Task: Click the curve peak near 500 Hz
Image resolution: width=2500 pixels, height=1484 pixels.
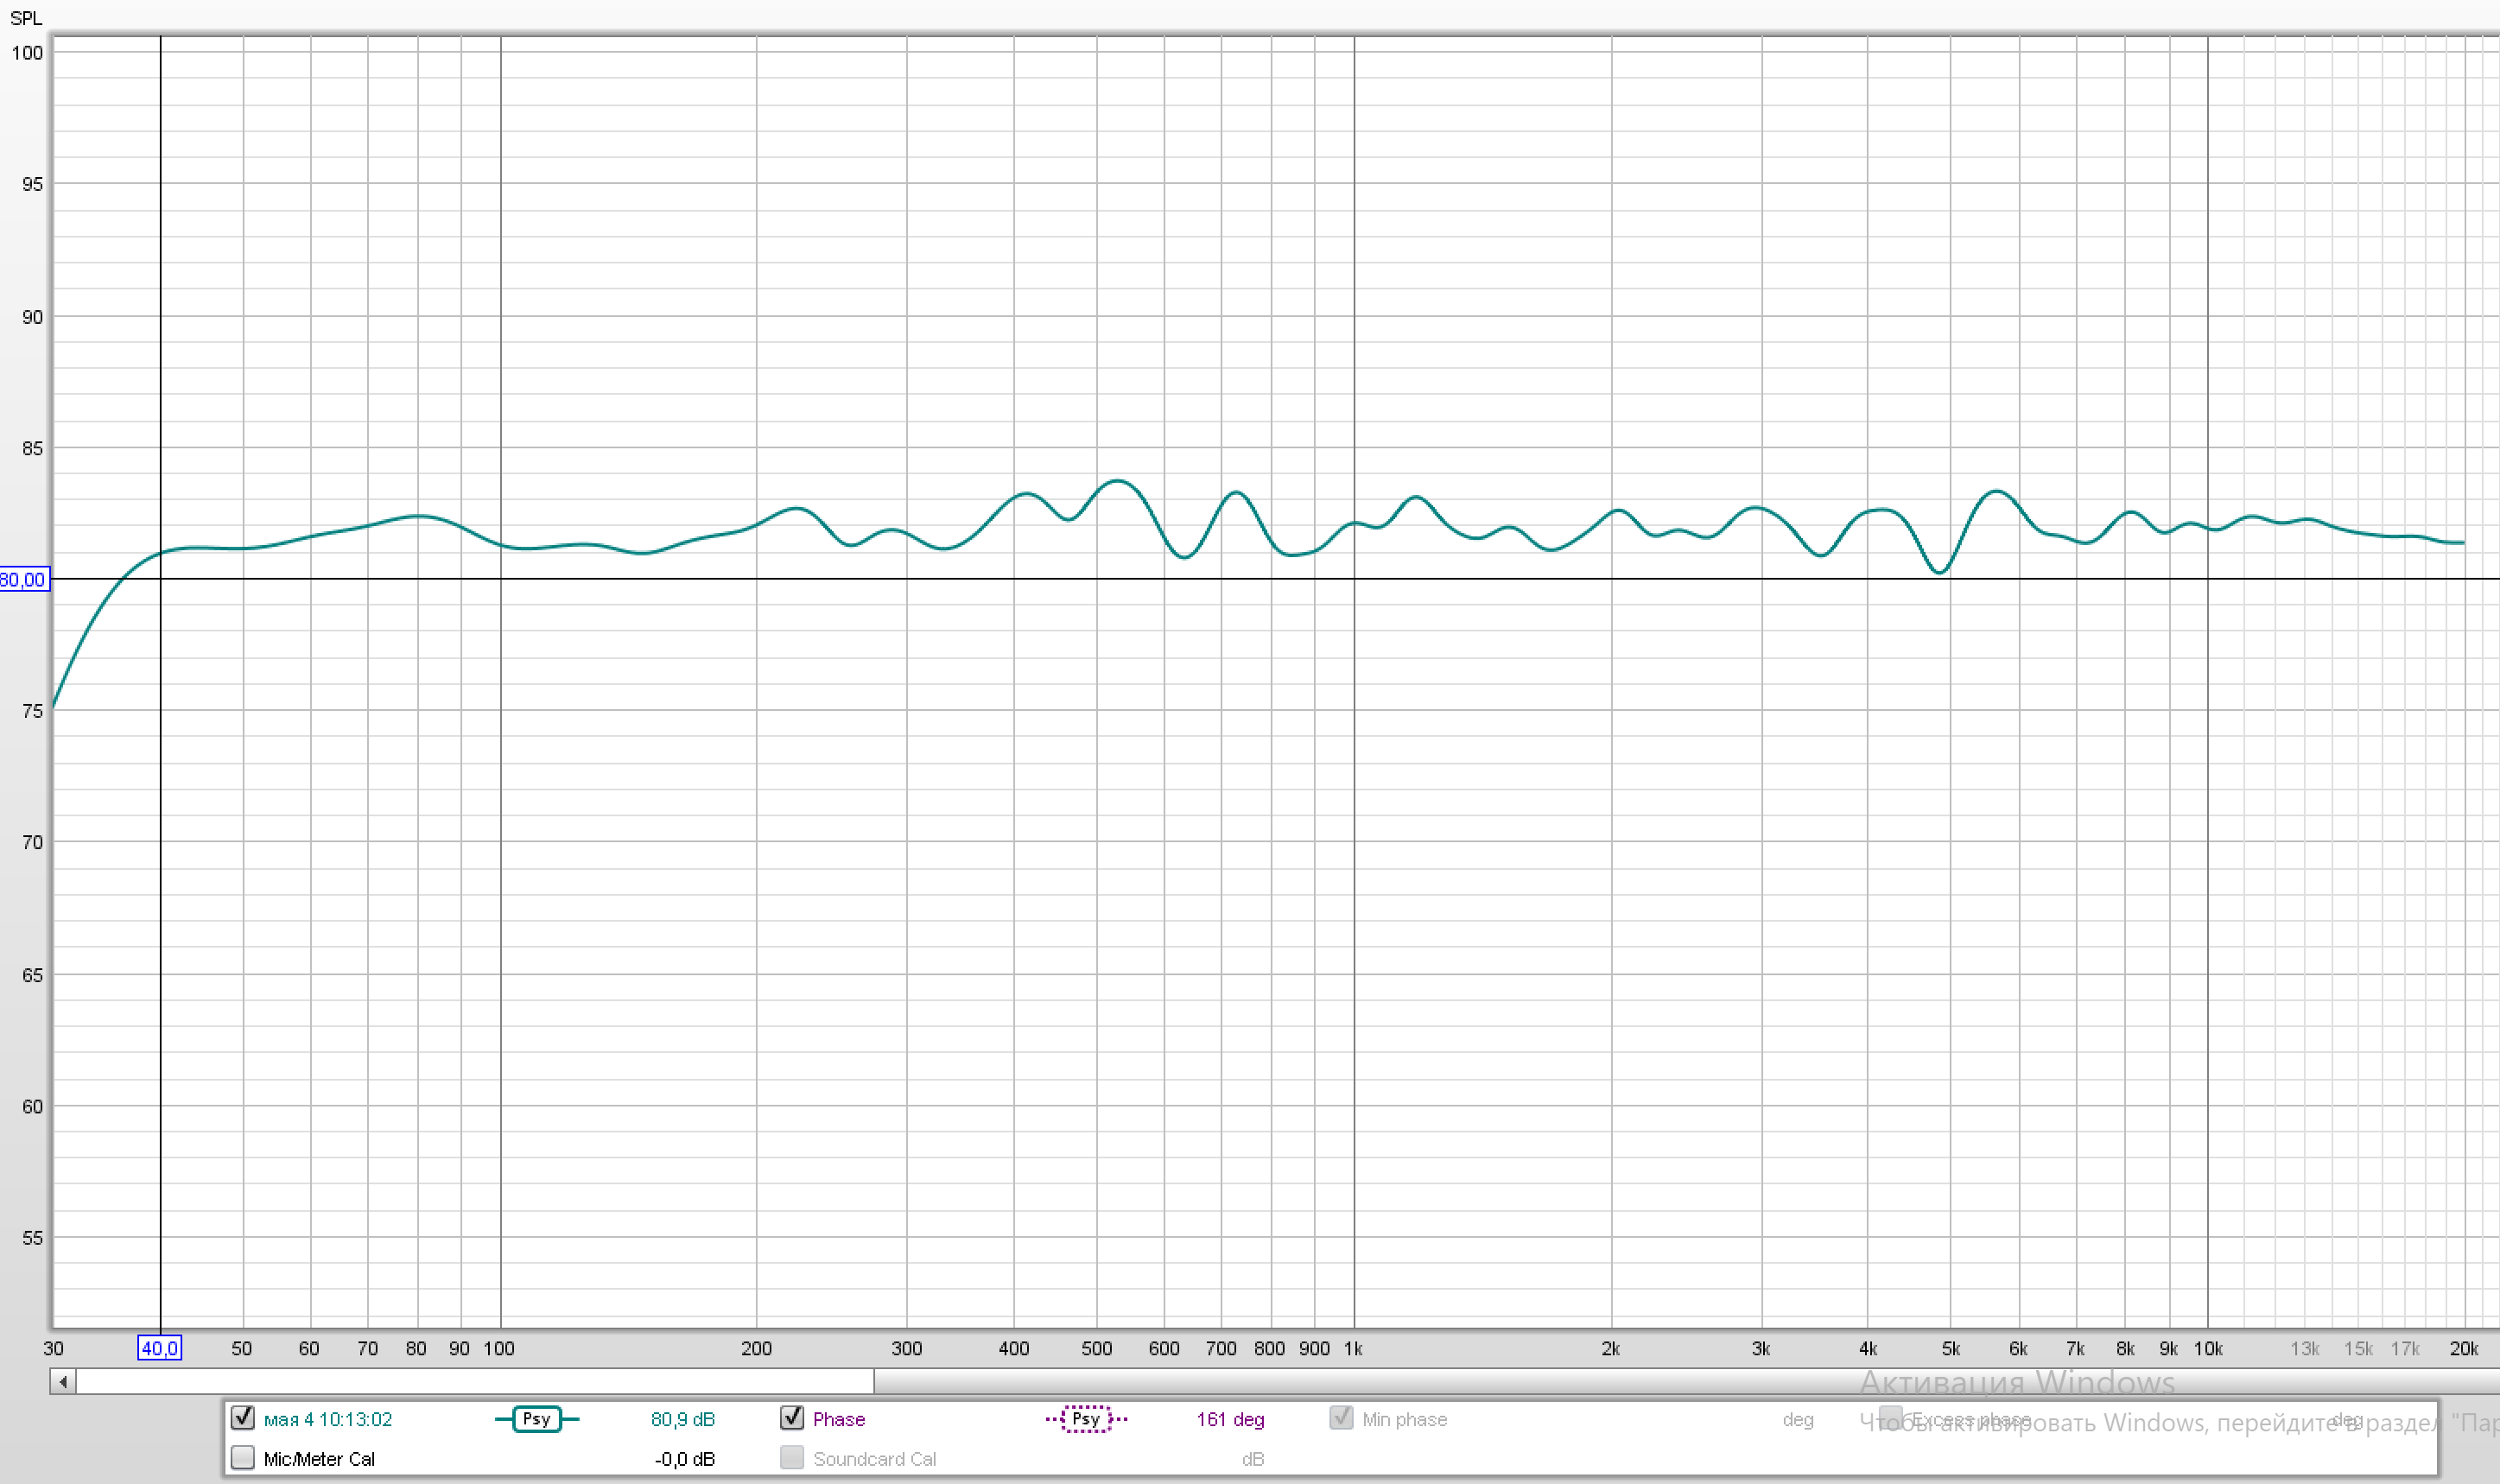Action: pyautogui.click(x=1118, y=481)
